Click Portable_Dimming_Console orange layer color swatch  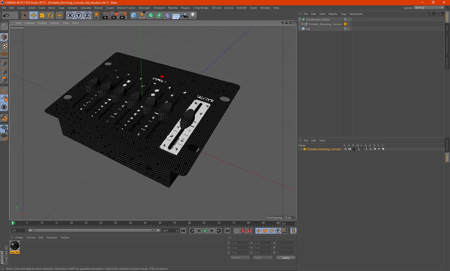[x=345, y=24]
